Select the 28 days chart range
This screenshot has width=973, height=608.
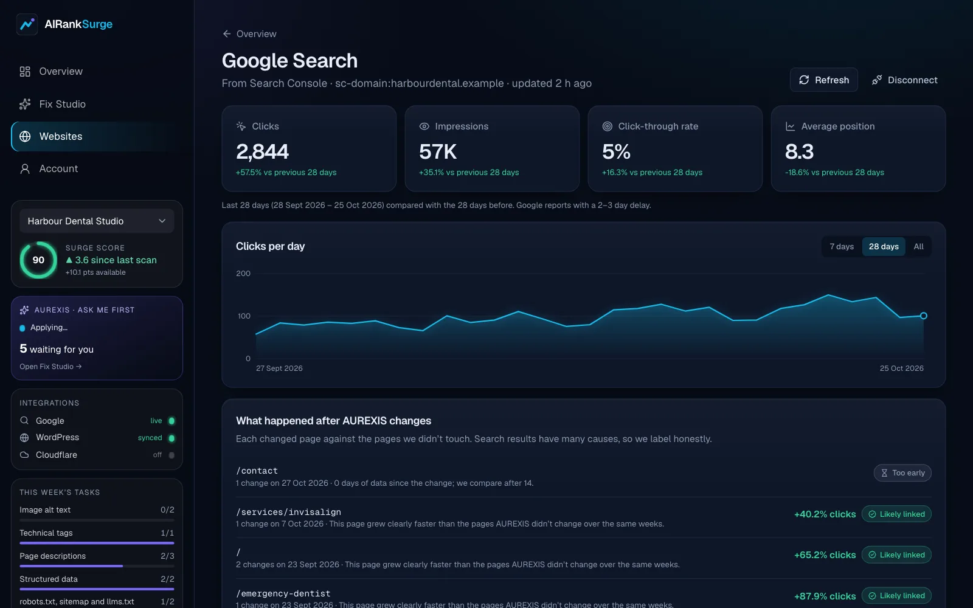[884, 246]
